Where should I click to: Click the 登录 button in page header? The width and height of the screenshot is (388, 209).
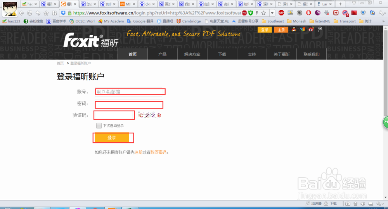click(265, 30)
